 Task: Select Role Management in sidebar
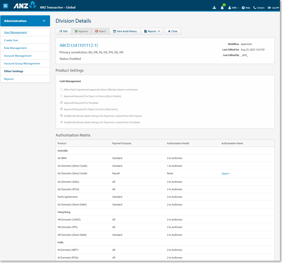pyautogui.click(x=15, y=48)
